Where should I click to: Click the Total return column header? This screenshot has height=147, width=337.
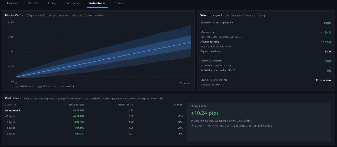76,105
